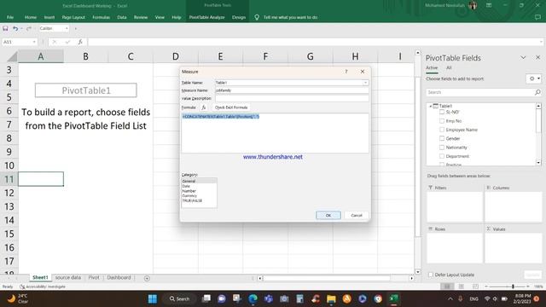Open the font name dropdown in toolbar
The width and height of the screenshot is (546, 307).
[67, 28]
